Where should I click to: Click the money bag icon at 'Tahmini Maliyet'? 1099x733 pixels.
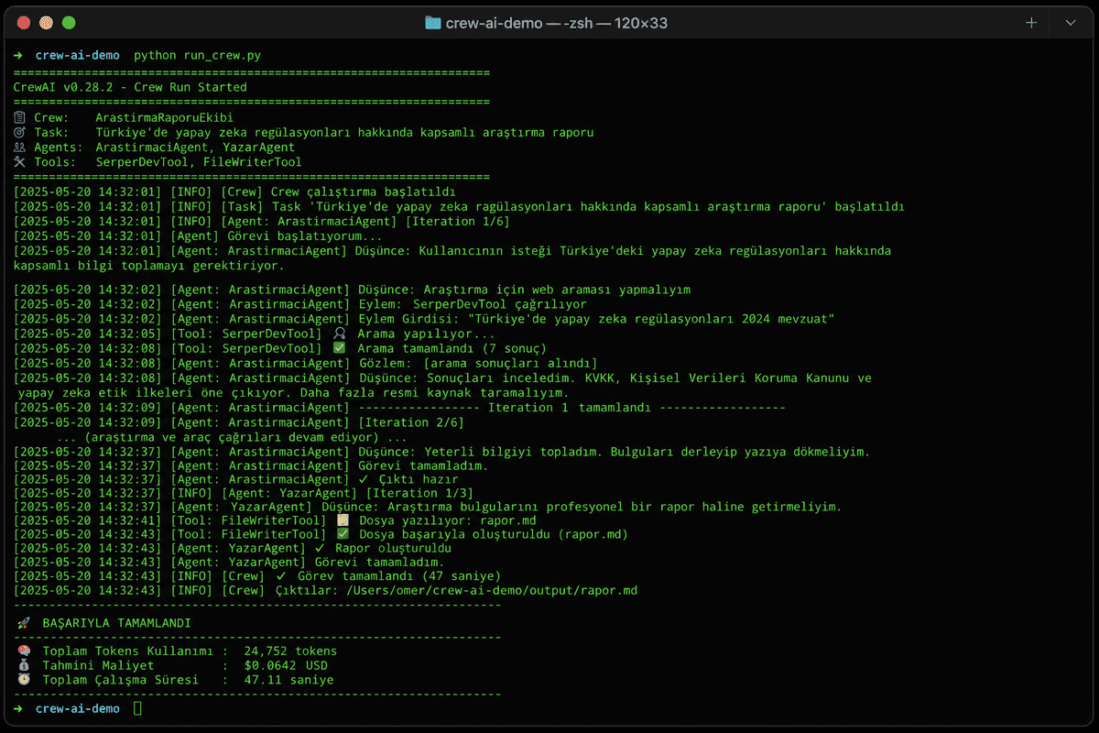(x=24, y=666)
